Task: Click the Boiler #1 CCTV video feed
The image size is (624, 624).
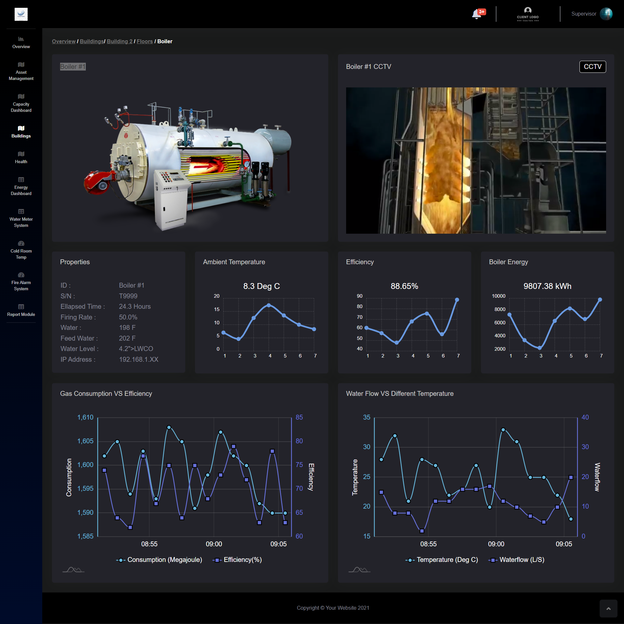Action: pyautogui.click(x=476, y=160)
